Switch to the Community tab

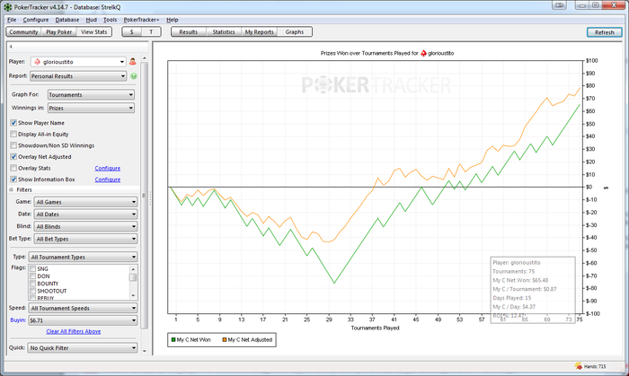[x=23, y=32]
